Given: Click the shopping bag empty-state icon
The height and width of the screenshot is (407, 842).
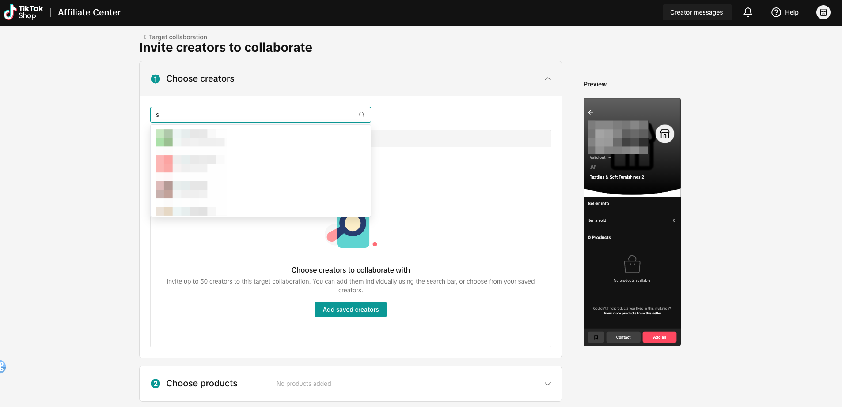Looking at the screenshot, I should (x=632, y=264).
